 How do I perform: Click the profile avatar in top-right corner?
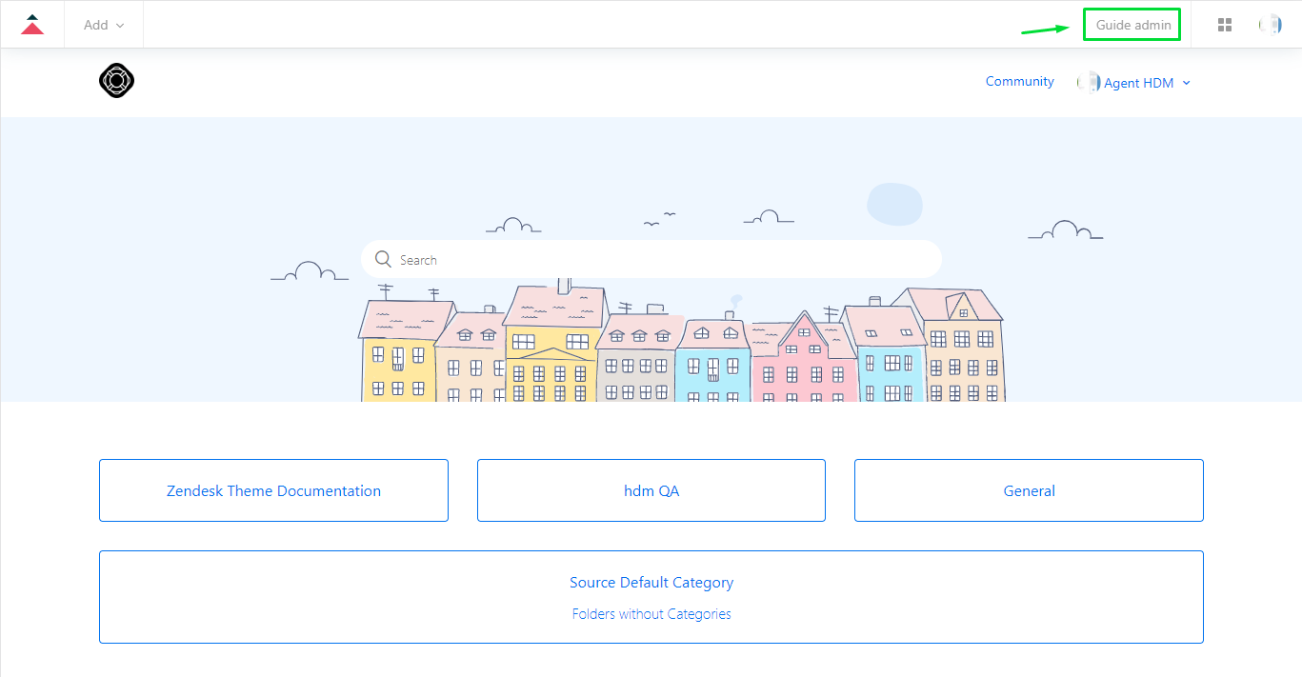pos(1270,25)
